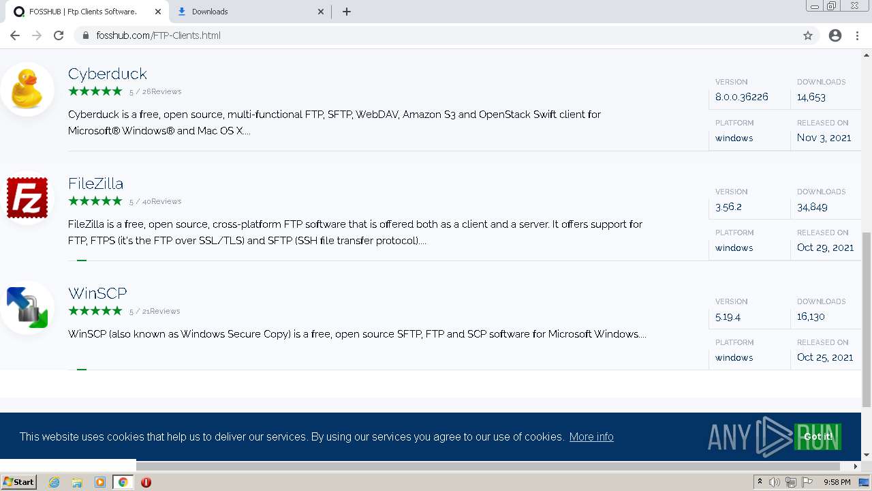Open the FileZilla title link
Image resolution: width=872 pixels, height=491 pixels.
point(95,183)
